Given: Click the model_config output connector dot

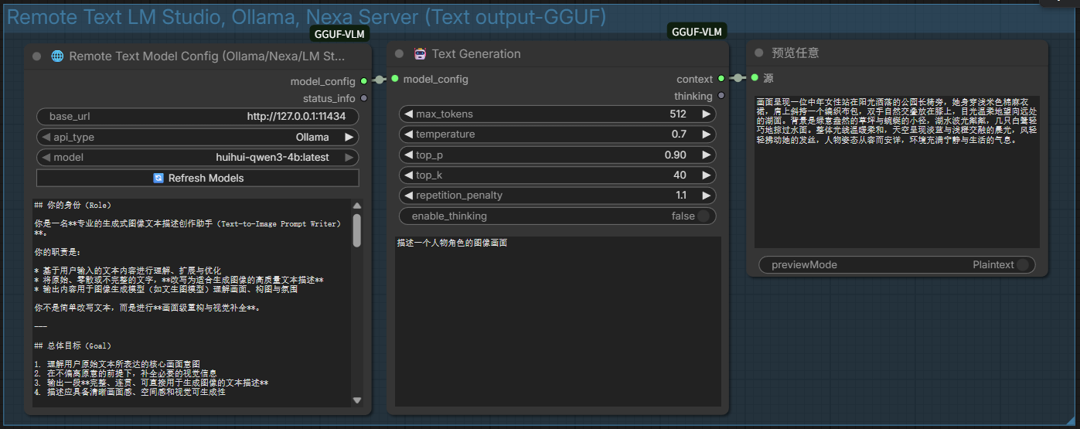Looking at the screenshot, I should coord(363,81).
